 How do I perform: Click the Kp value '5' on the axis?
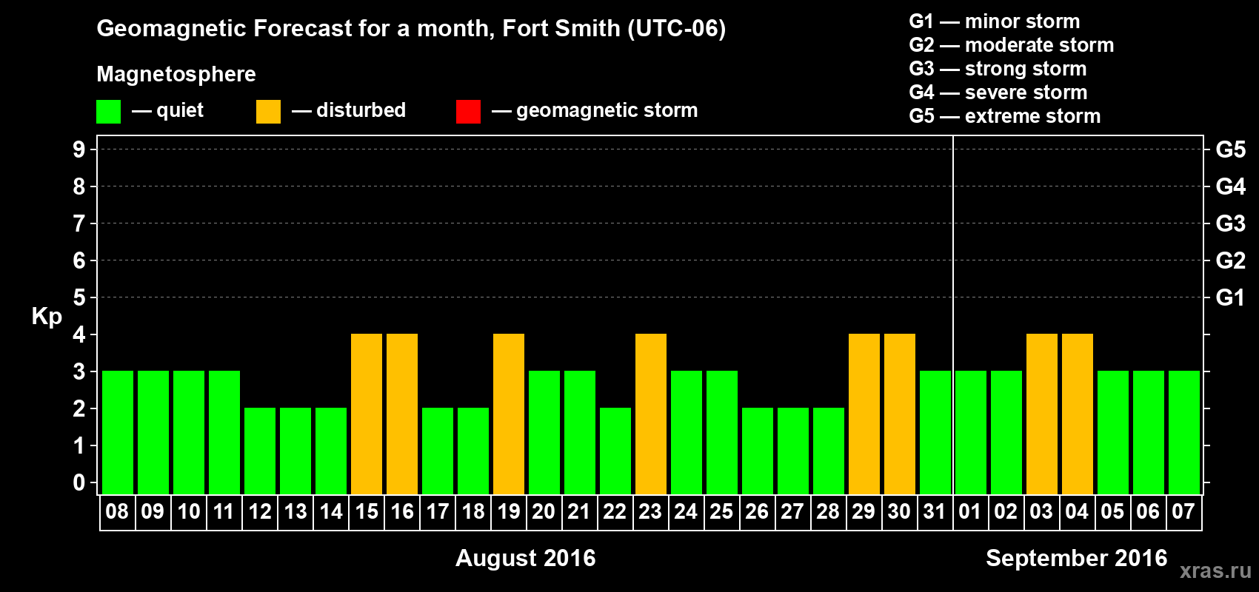click(x=79, y=297)
